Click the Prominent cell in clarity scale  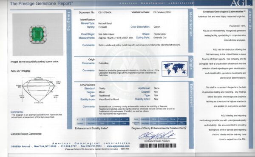point(181,119)
